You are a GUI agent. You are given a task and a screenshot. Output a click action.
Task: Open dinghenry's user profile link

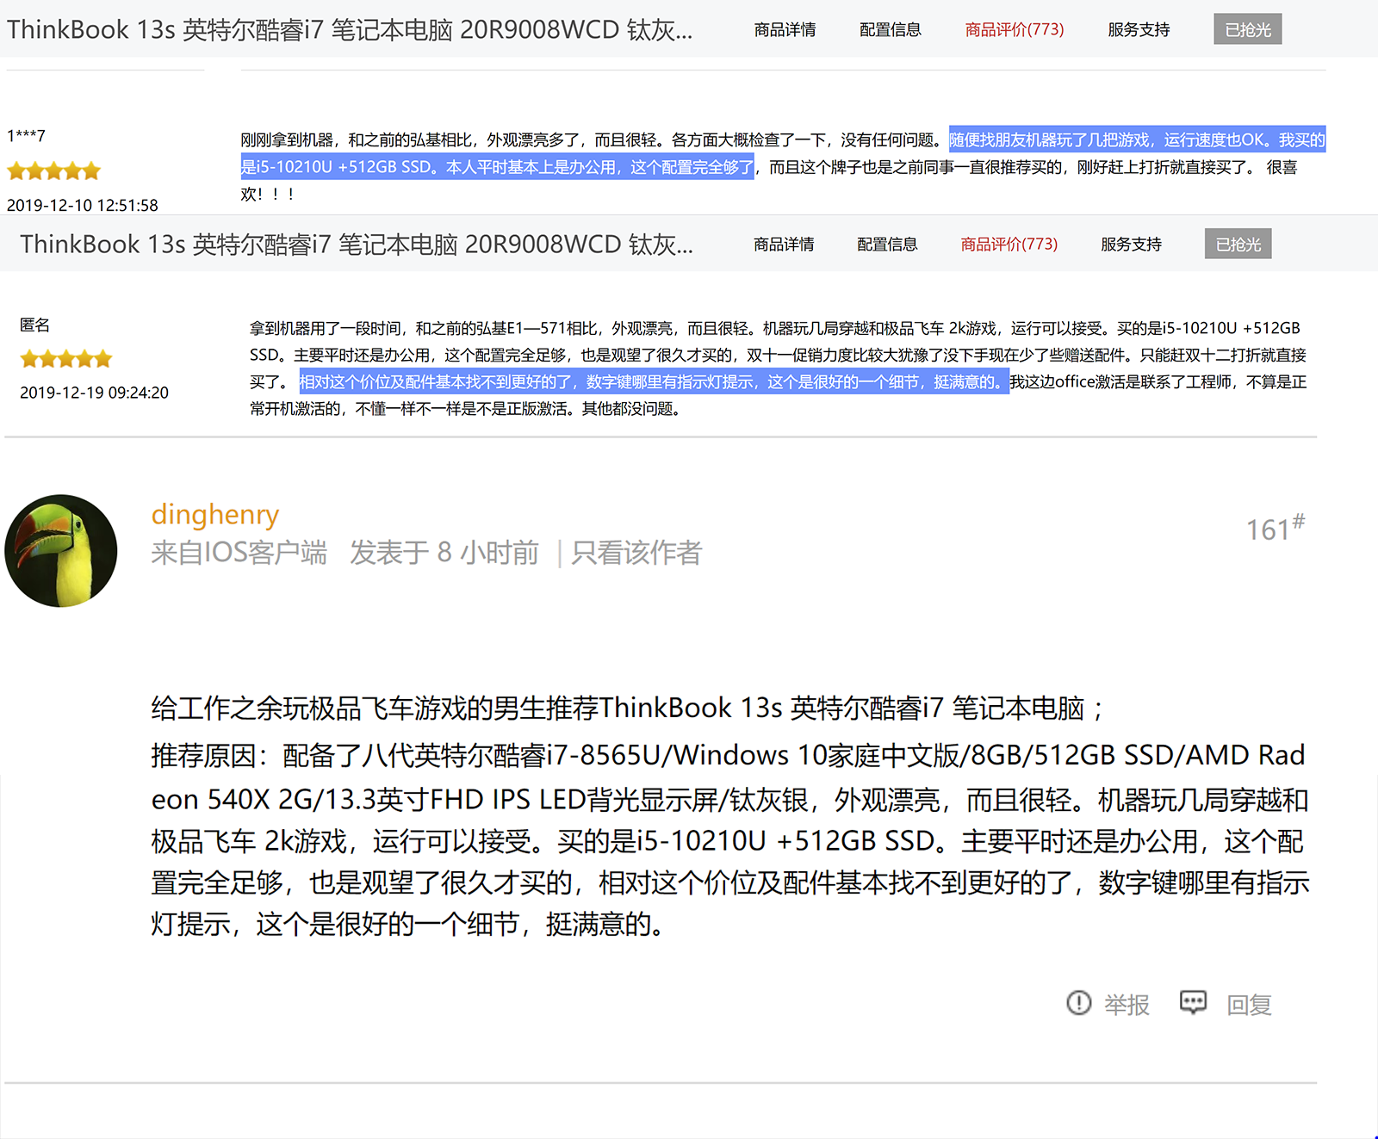[215, 514]
